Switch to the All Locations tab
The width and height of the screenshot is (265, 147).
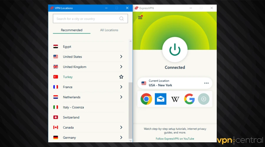[x=109, y=30]
